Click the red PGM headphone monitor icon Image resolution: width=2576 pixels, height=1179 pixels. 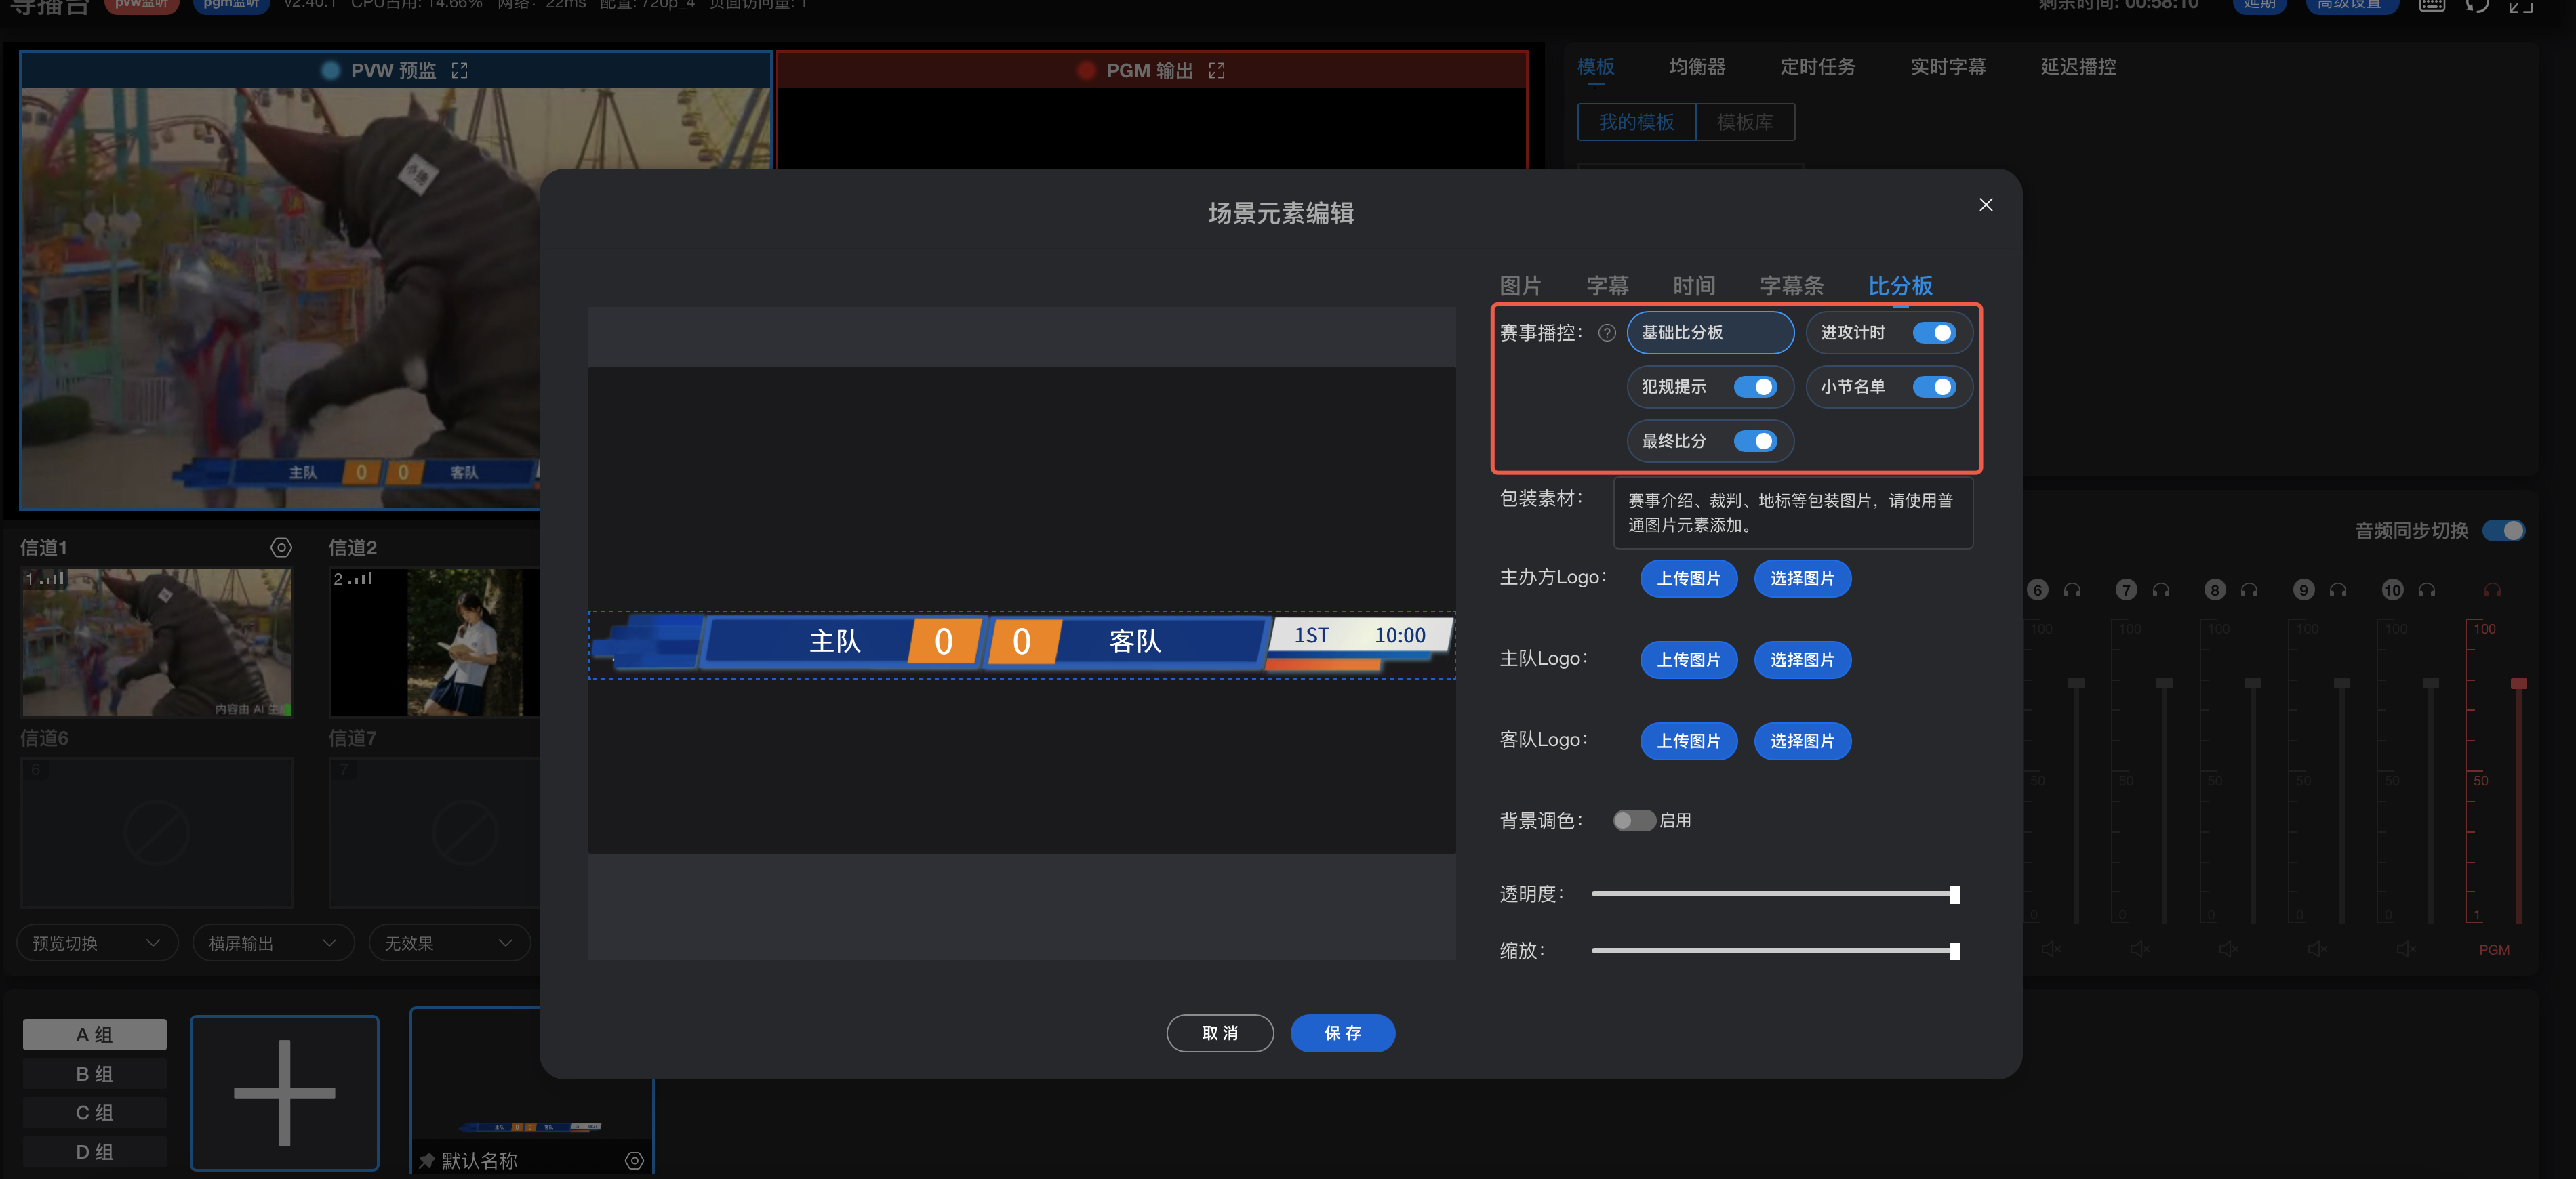[2493, 590]
